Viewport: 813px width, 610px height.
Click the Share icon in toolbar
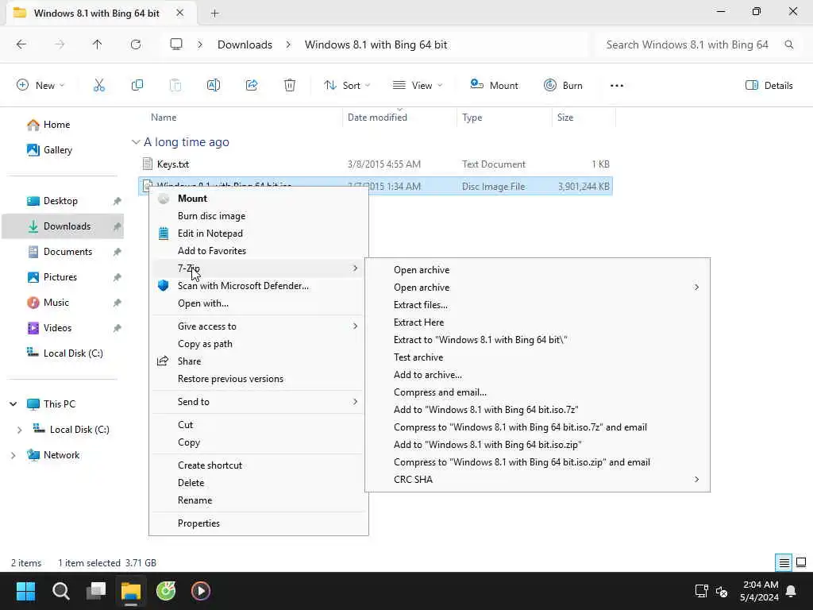[252, 86]
